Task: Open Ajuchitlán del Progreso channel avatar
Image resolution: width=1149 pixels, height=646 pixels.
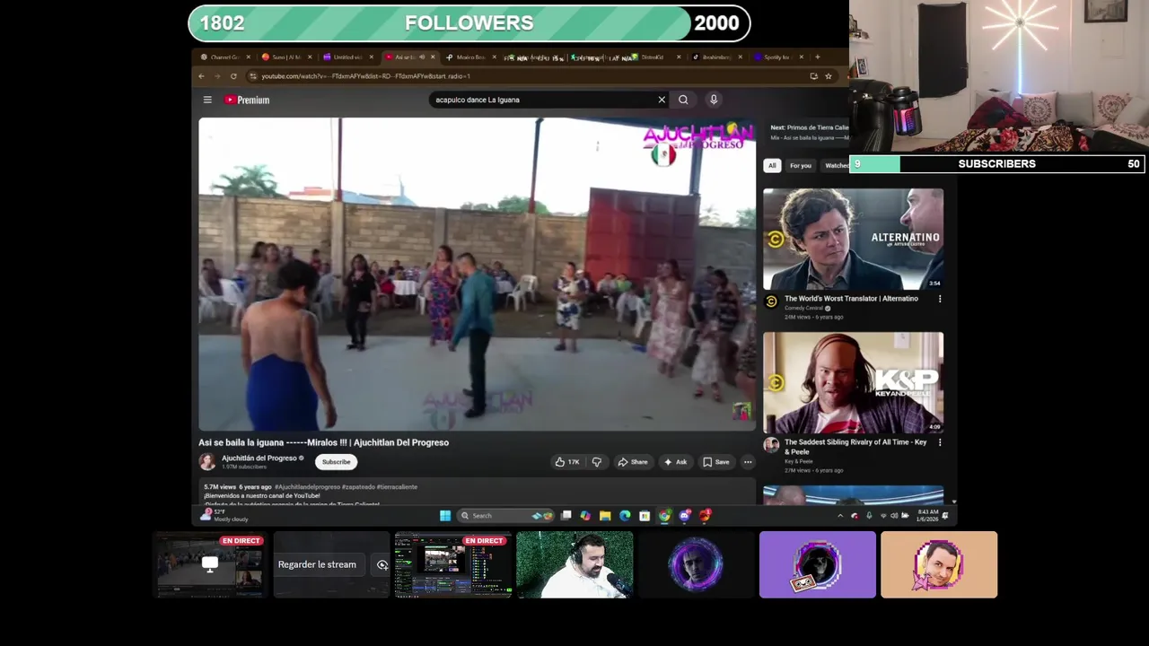Action: (207, 461)
